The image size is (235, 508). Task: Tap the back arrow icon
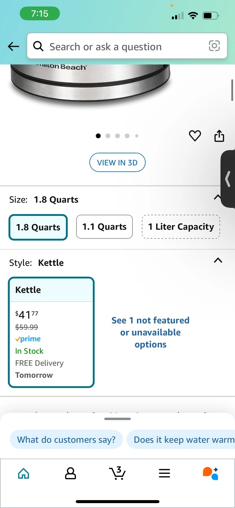click(13, 46)
